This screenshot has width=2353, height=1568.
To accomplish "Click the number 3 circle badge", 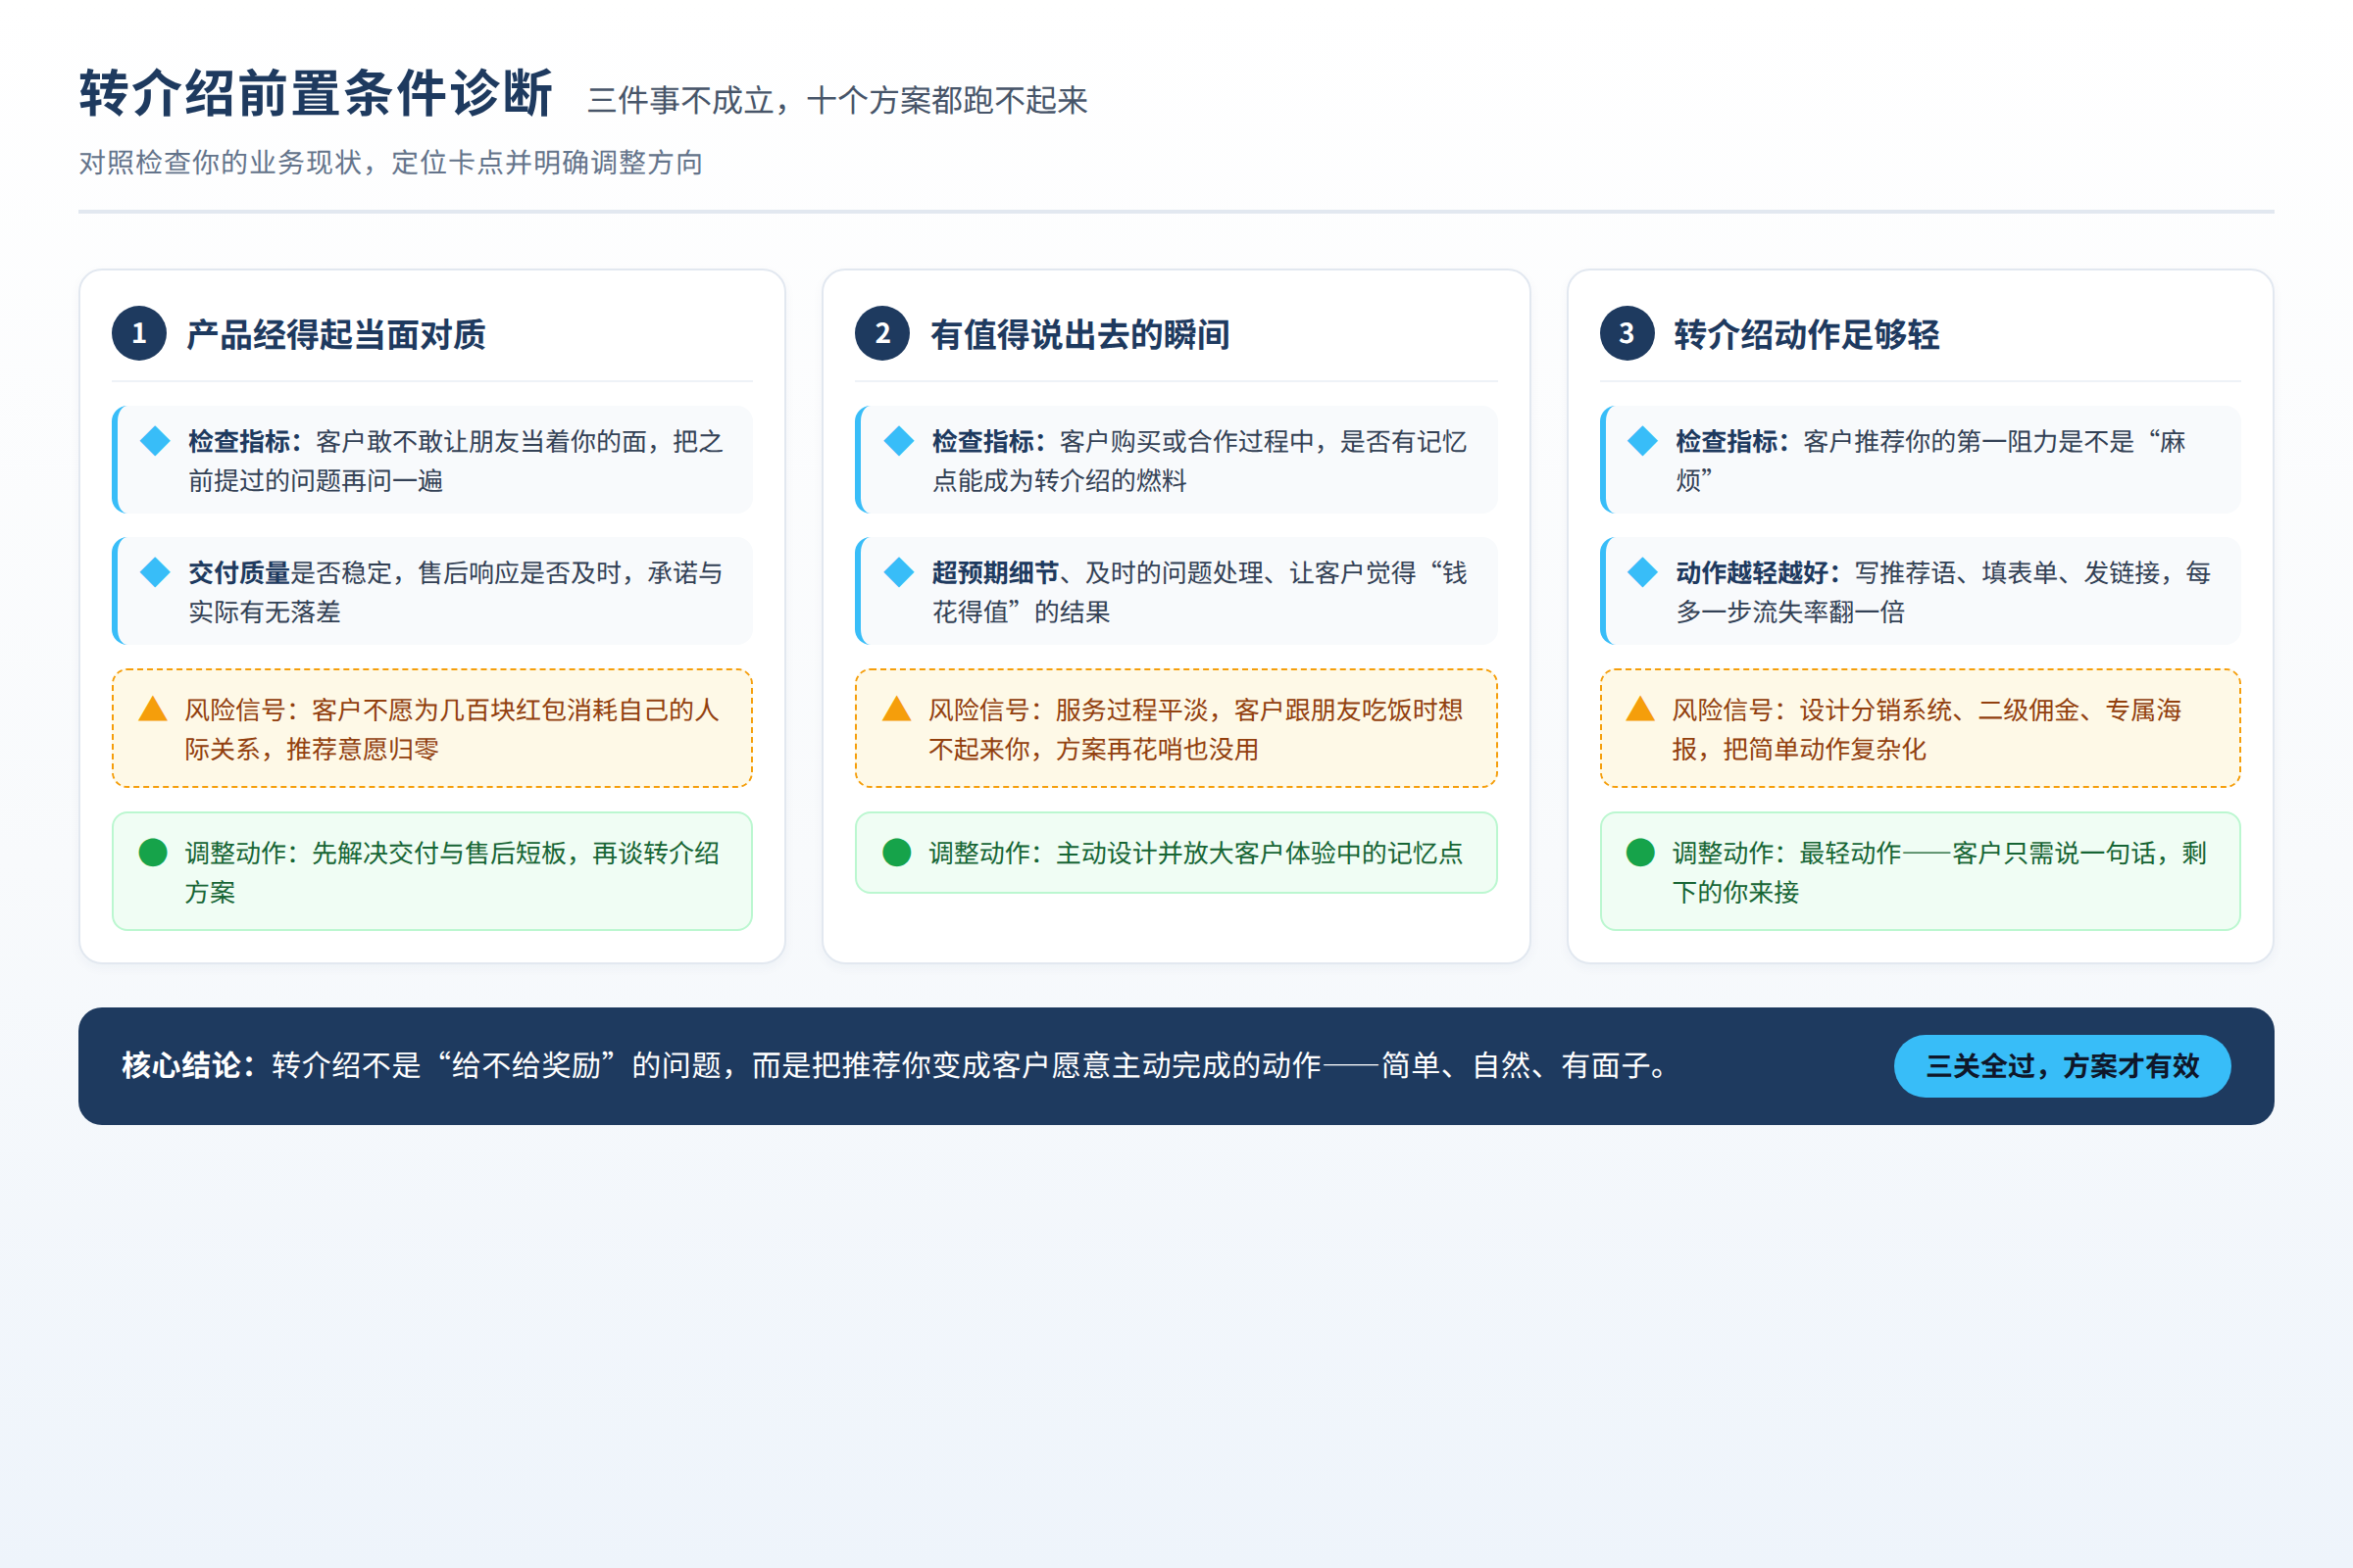I will pyautogui.click(x=1627, y=333).
